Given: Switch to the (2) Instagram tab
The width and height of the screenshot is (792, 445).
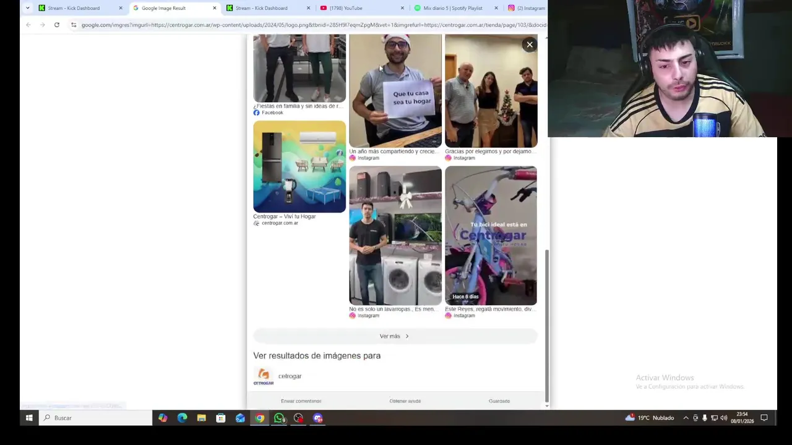Looking at the screenshot, I should pyautogui.click(x=527, y=8).
